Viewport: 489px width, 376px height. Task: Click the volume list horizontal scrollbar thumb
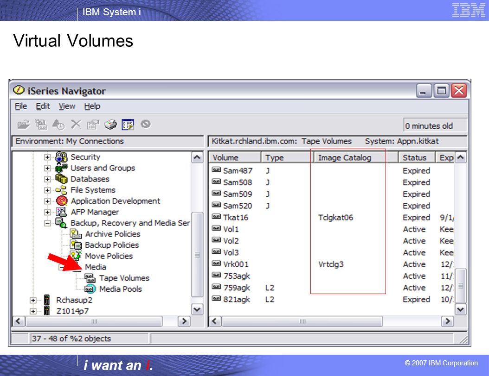302,321
